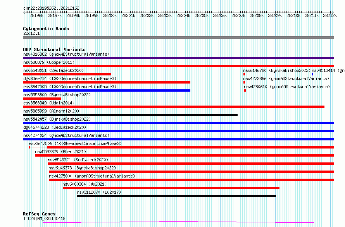Click the nsv6060364 red variant bar
Viewport: 345px width, 227px height.
pos(171,188)
